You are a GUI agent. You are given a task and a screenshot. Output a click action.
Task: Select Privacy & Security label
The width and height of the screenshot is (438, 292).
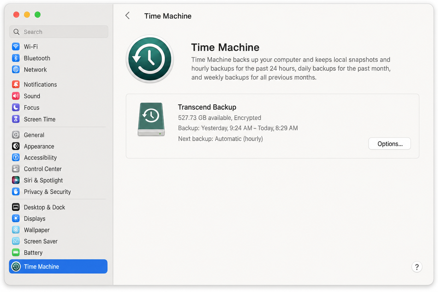coord(47,192)
